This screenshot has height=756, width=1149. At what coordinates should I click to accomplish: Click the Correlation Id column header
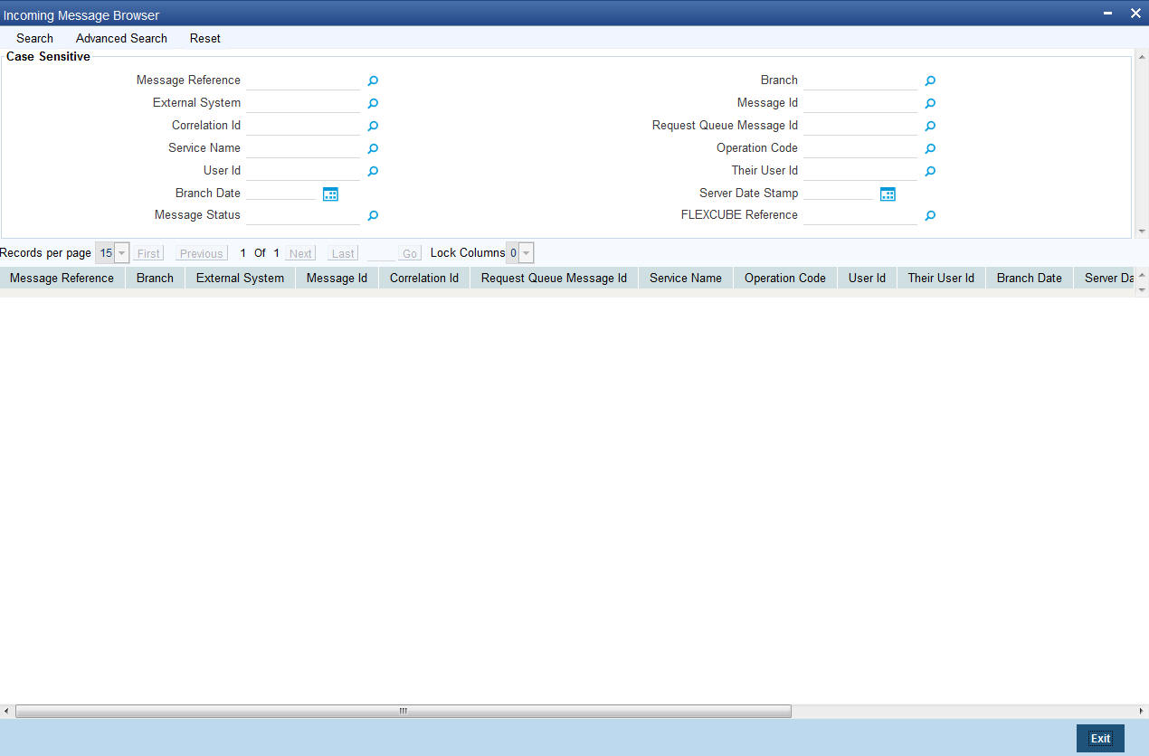click(424, 279)
